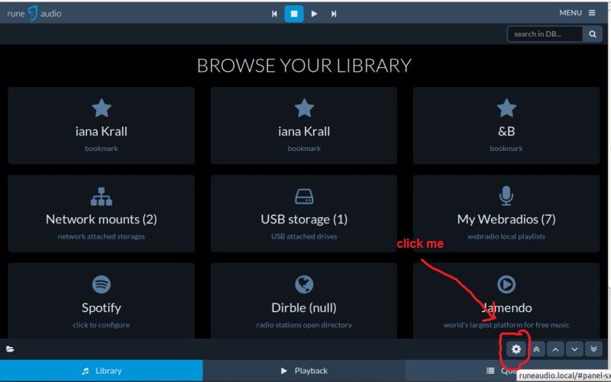
Task: Click the Jamendo play-circle icon
Action: click(x=506, y=284)
